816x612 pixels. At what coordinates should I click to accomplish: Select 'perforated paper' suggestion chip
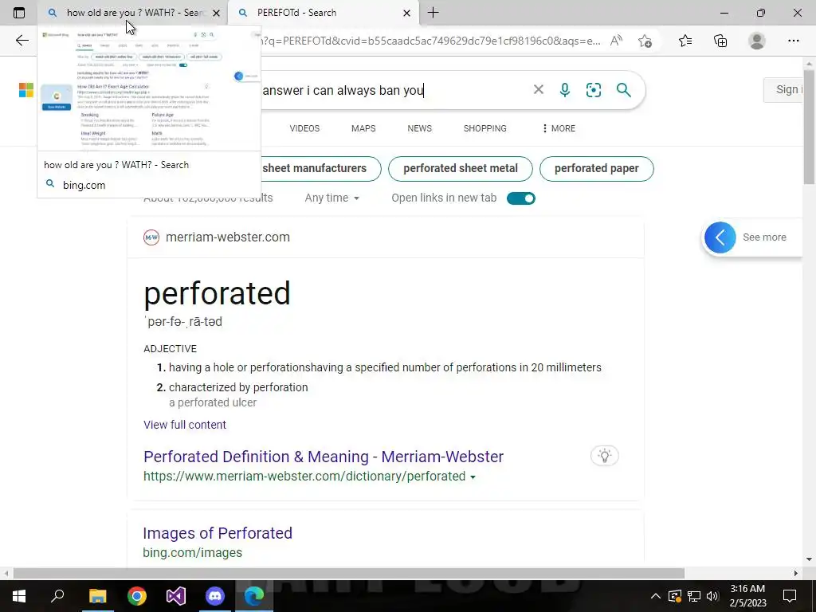(x=596, y=169)
